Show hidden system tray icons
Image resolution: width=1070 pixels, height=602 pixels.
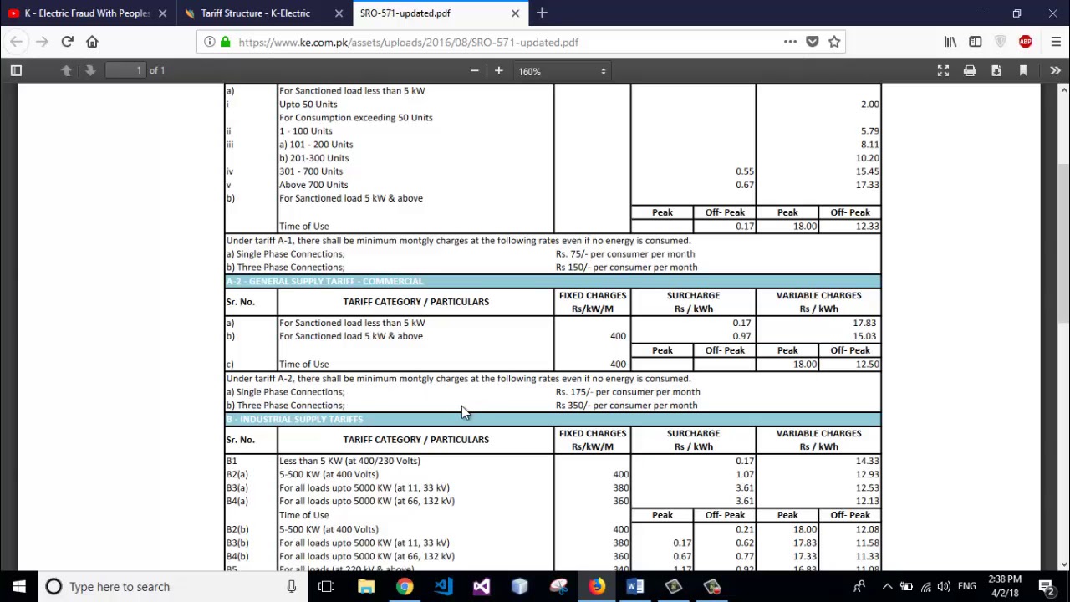(887, 587)
